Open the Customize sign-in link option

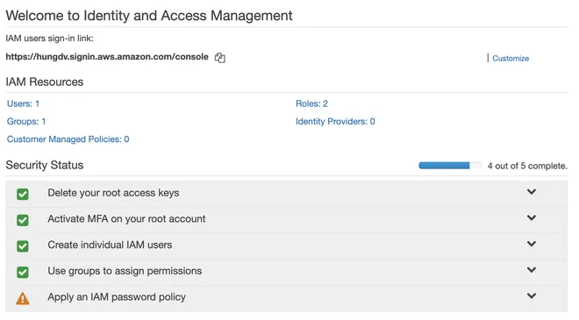(x=511, y=59)
